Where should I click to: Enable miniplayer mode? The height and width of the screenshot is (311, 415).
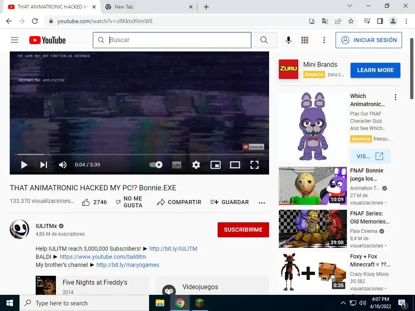pos(216,165)
